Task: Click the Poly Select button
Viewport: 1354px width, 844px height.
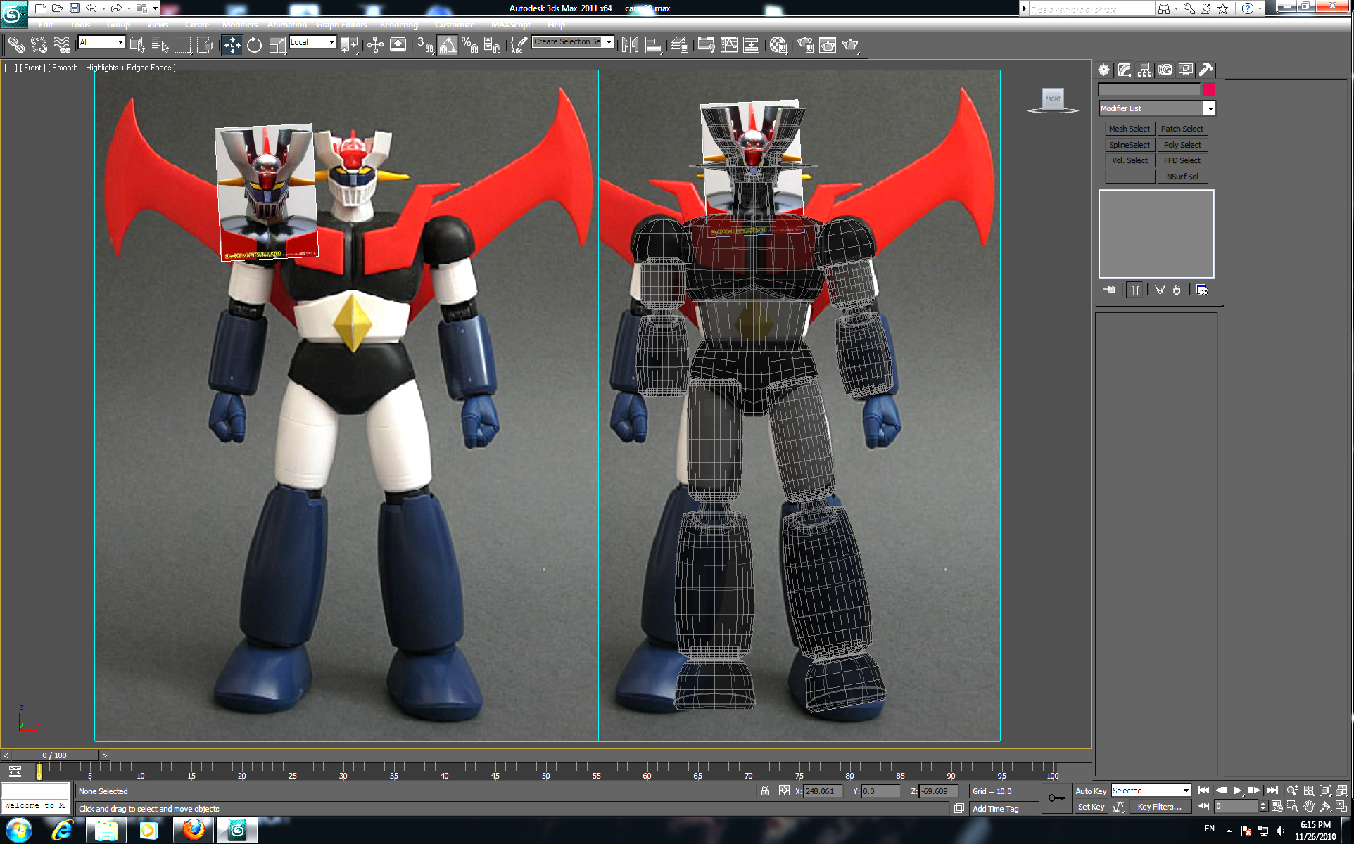Action: 1182,145
